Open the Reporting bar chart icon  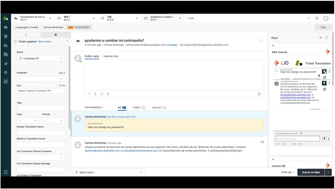[6, 63]
